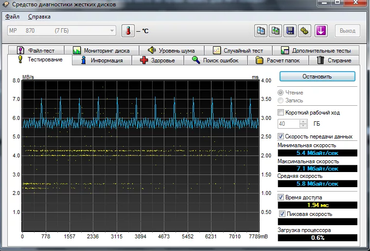The image size is (370, 251).
Task: Toggle the Время доступа checkbox
Action: pyautogui.click(x=281, y=197)
